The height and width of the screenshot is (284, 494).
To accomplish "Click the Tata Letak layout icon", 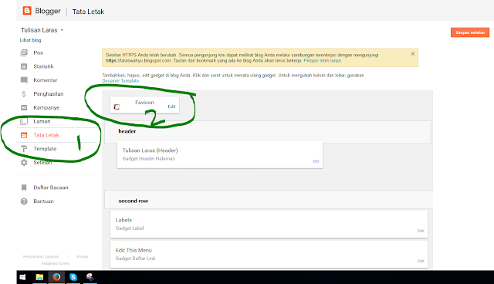I will tap(24, 135).
